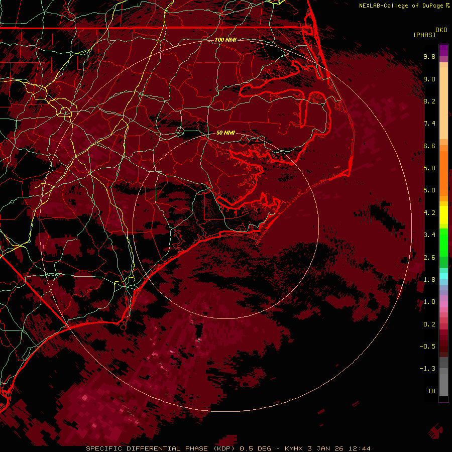Click the [PHAS] units label
Viewport: 452px width, 452px height.
click(x=424, y=35)
